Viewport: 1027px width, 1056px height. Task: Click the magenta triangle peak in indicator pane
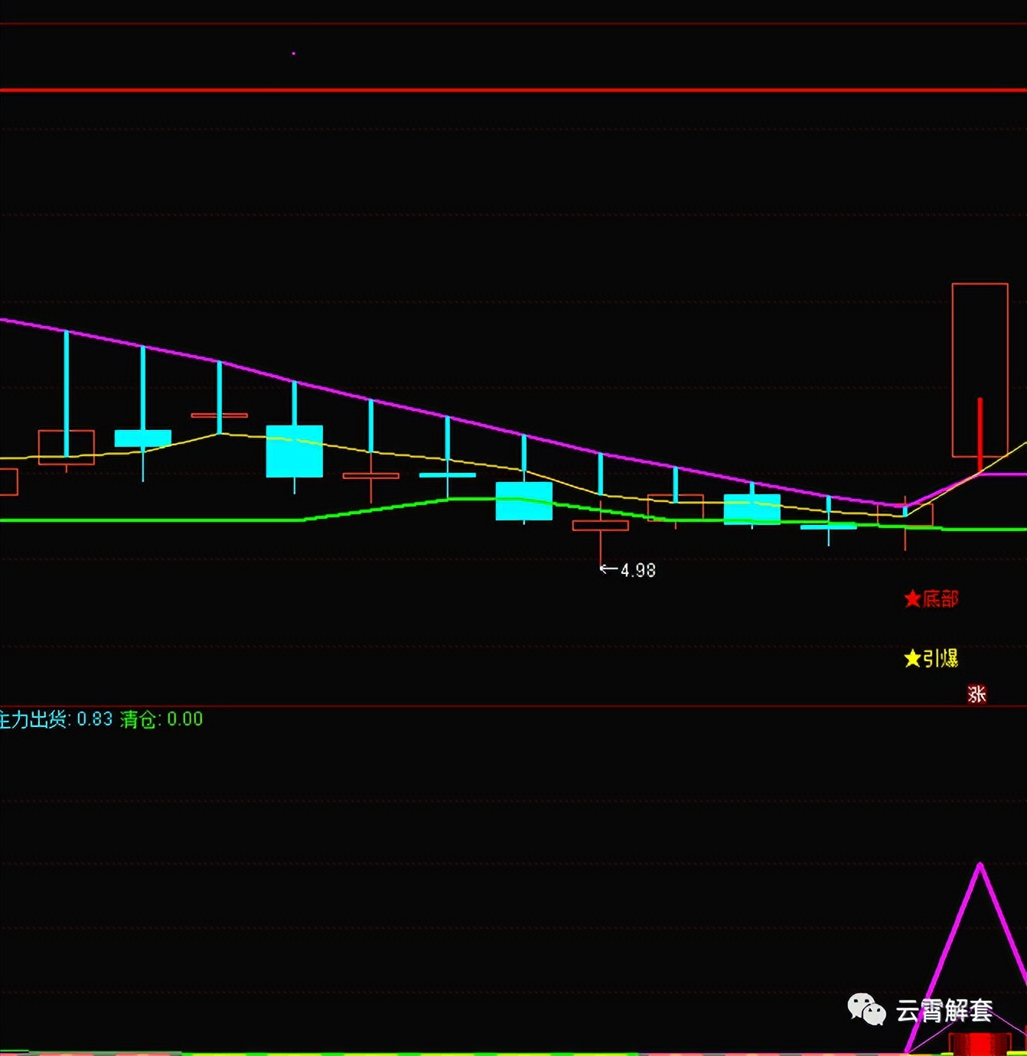980,866
